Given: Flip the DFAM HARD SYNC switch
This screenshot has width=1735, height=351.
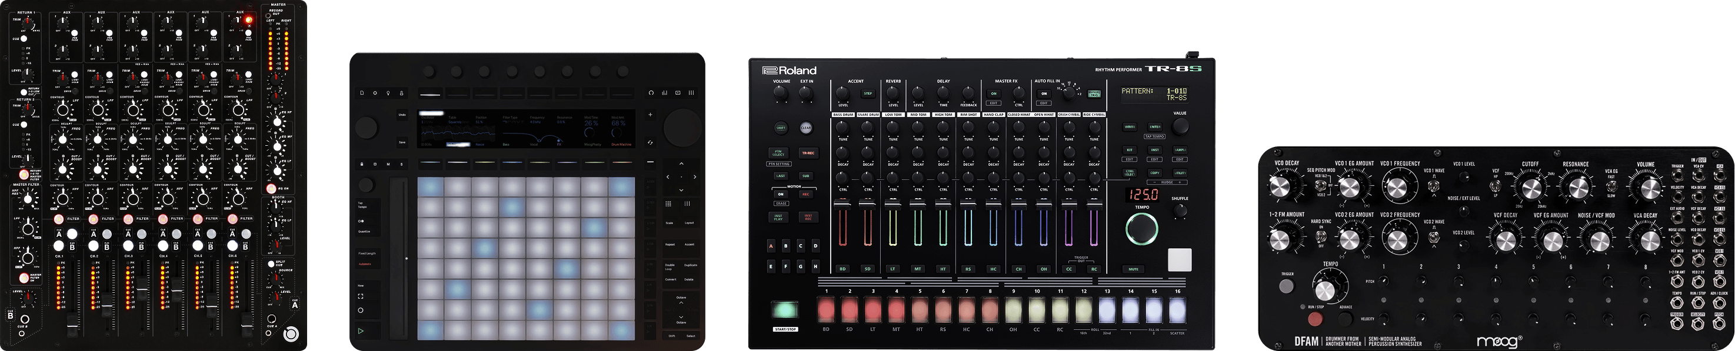Looking at the screenshot, I should click(1321, 236).
